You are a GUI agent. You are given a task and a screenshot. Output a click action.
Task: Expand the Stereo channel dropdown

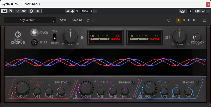coord(87,11)
